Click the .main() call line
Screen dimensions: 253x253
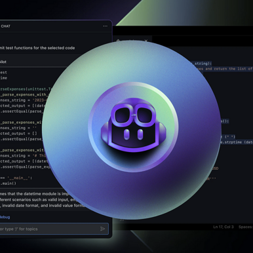pos(9,184)
